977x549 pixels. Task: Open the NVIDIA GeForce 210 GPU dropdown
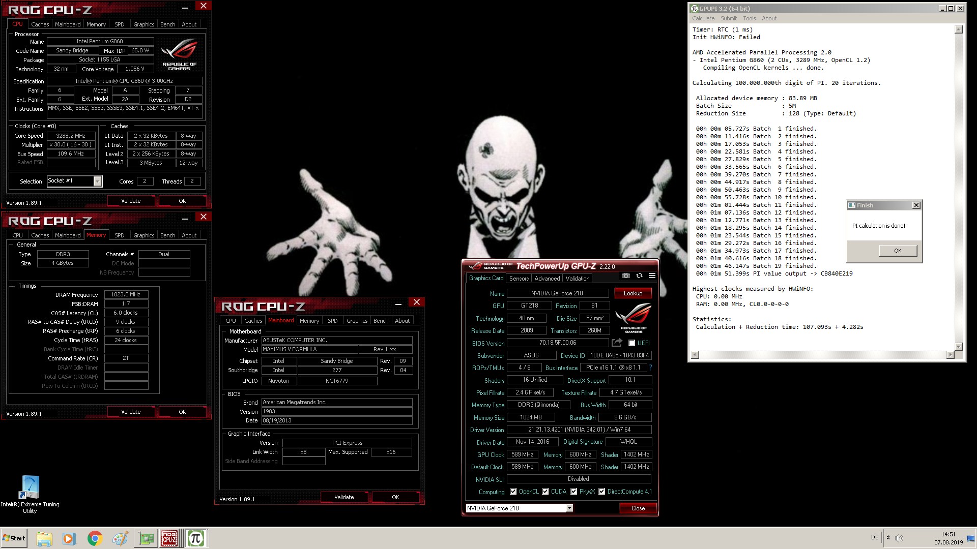[x=569, y=508]
